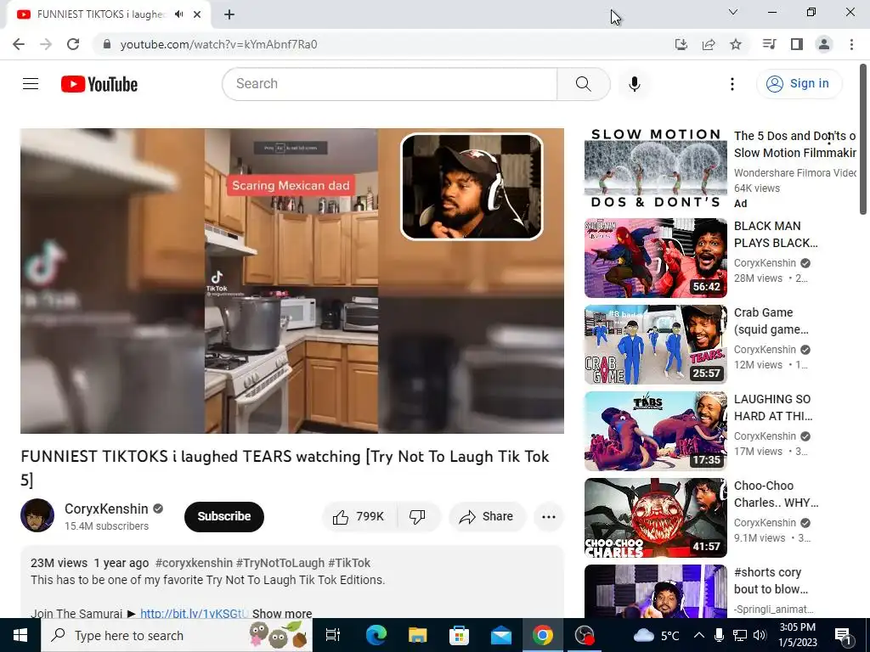This screenshot has height=652, width=870.
Task: Click the Sign in button
Action: [x=799, y=84]
